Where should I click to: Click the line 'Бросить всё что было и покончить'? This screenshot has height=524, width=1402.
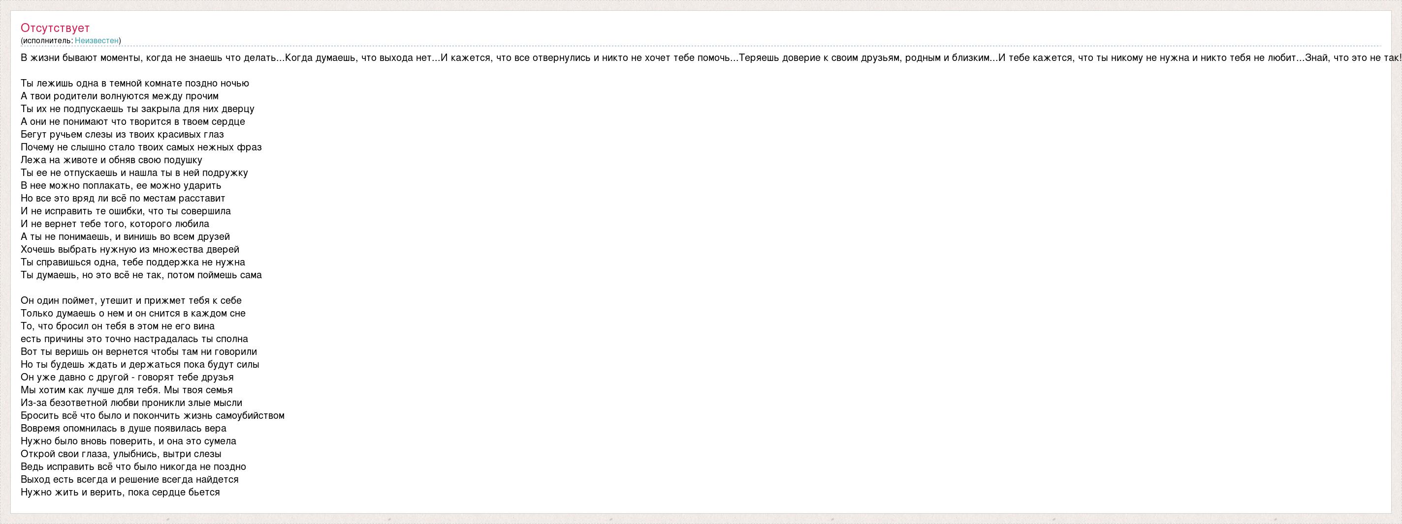(153, 416)
